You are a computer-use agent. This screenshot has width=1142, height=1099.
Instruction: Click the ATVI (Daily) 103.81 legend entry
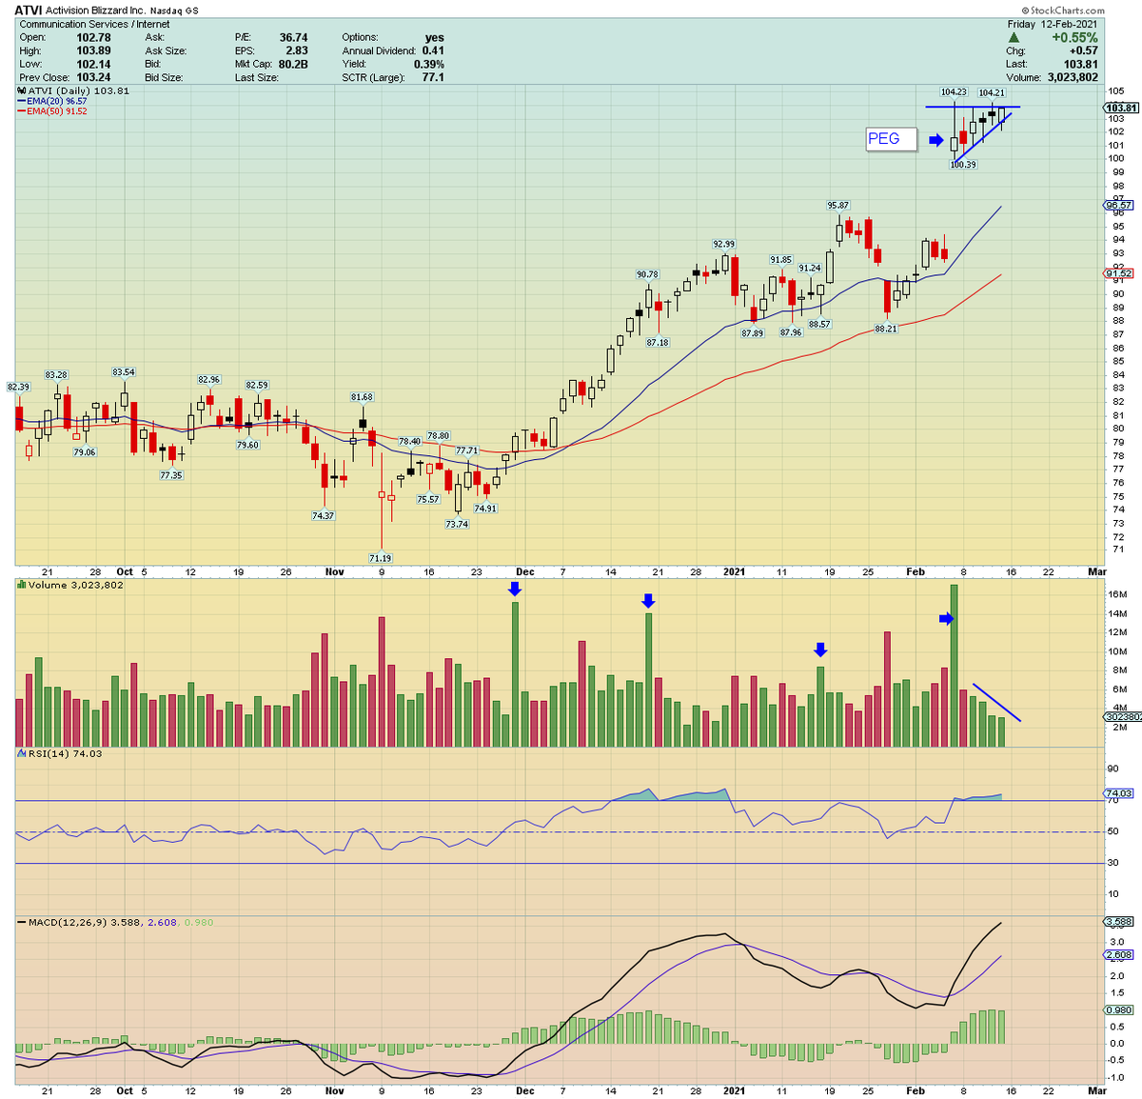(73, 90)
